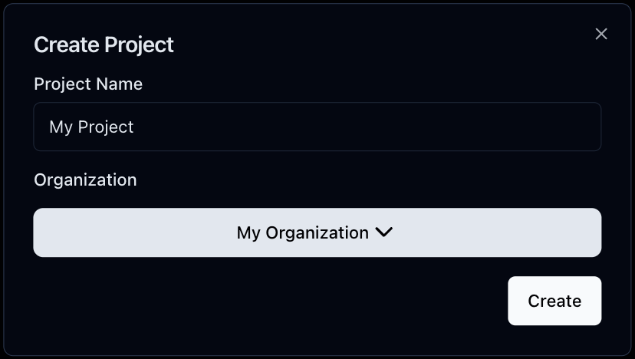Click the Project Name label
Screen dimensions: 635x359
[88, 84]
